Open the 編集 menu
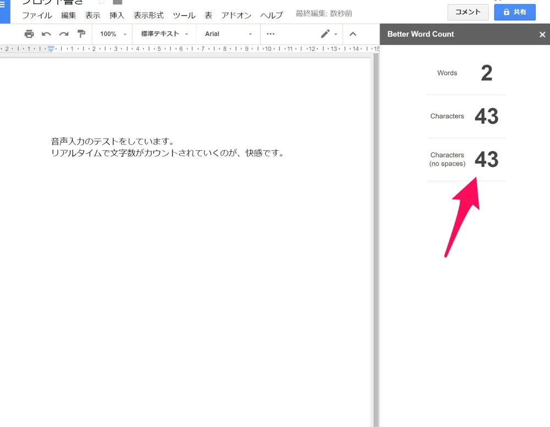 coord(68,15)
